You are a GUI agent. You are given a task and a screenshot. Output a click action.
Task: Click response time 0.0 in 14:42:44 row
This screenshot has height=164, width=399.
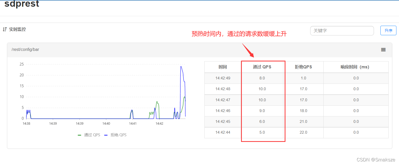pos(356,132)
